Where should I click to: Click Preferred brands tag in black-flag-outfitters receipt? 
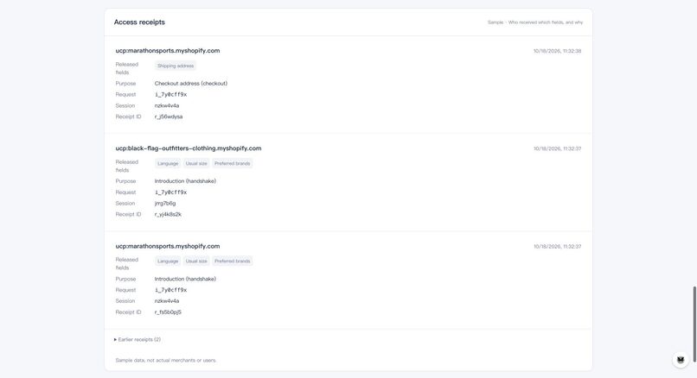[232, 163]
